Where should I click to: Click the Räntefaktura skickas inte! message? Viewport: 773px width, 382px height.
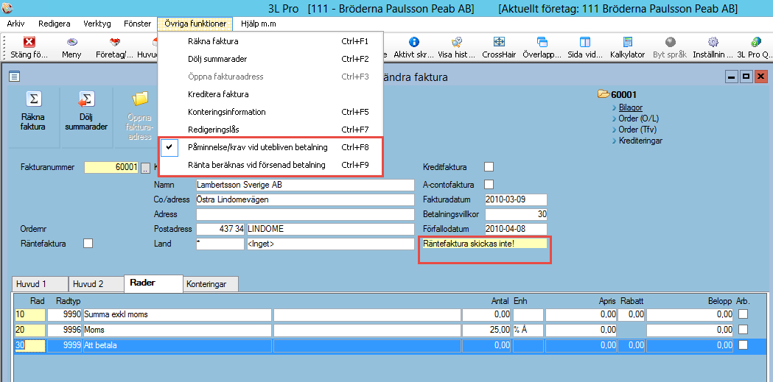[x=483, y=243]
